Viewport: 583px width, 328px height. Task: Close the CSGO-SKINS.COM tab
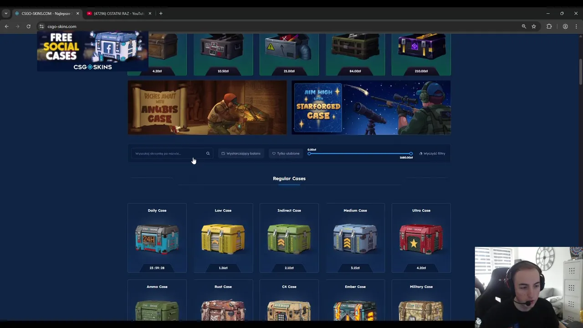(x=77, y=14)
